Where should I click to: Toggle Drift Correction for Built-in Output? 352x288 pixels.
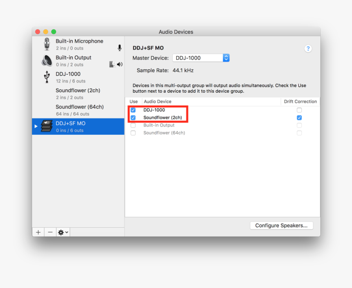[299, 125]
